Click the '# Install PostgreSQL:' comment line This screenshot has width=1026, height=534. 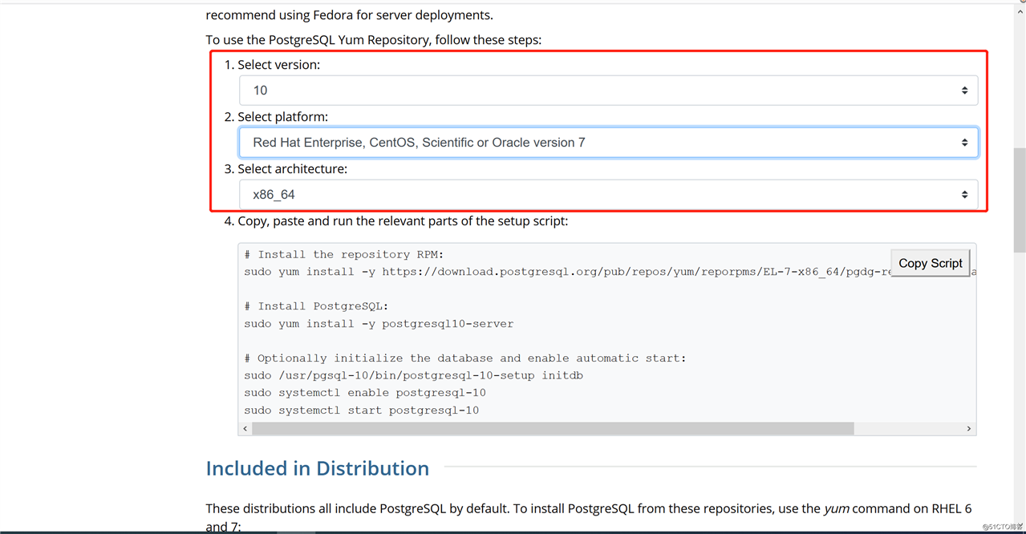[317, 306]
